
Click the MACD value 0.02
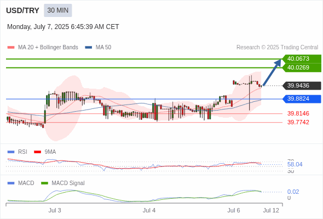293,192
